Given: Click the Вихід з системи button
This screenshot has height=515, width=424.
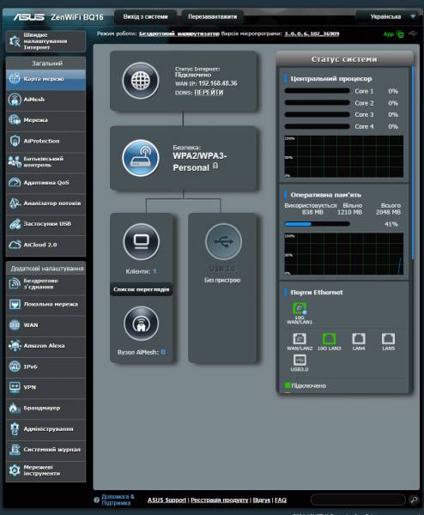Looking at the screenshot, I should click(146, 17).
